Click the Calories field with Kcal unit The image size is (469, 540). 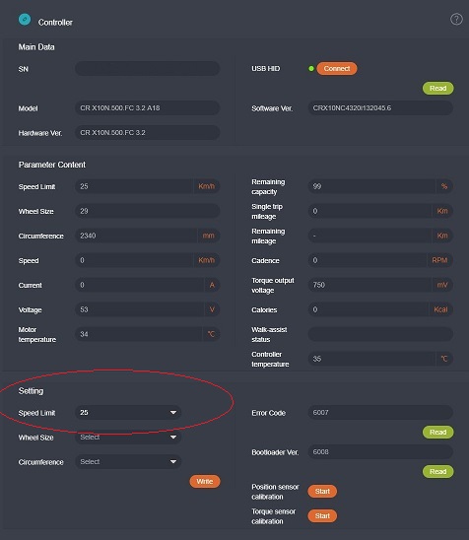pyautogui.click(x=380, y=309)
